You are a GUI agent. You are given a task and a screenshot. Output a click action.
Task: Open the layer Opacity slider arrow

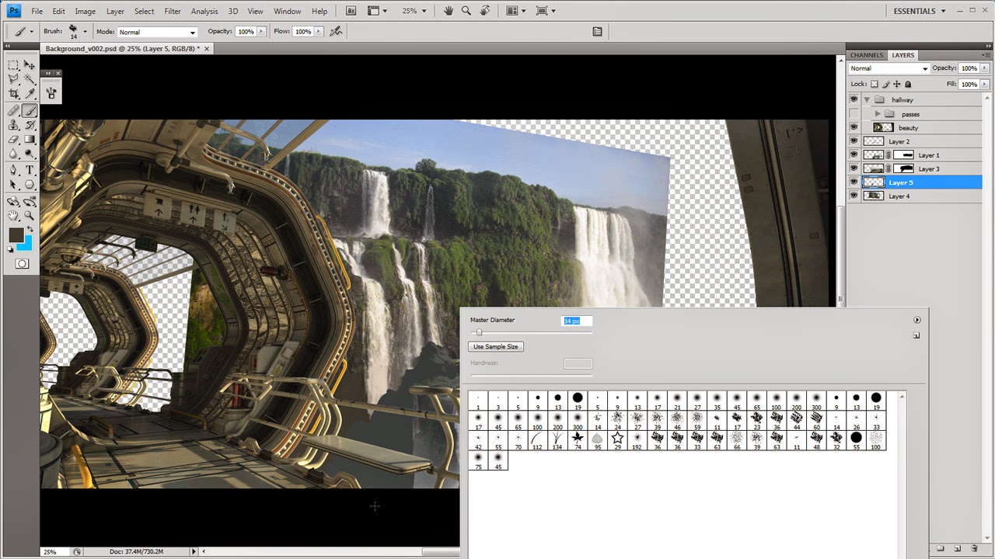[986, 68]
